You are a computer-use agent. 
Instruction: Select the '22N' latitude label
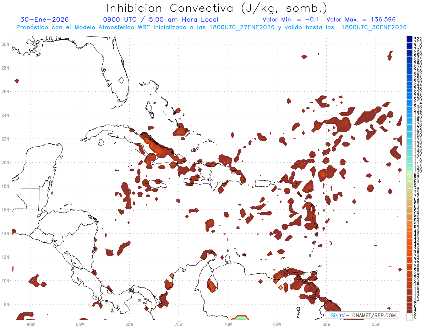point(6,139)
